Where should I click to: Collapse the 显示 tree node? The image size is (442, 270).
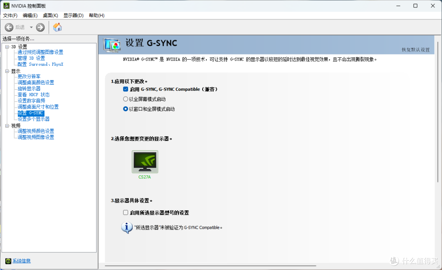tap(7, 71)
